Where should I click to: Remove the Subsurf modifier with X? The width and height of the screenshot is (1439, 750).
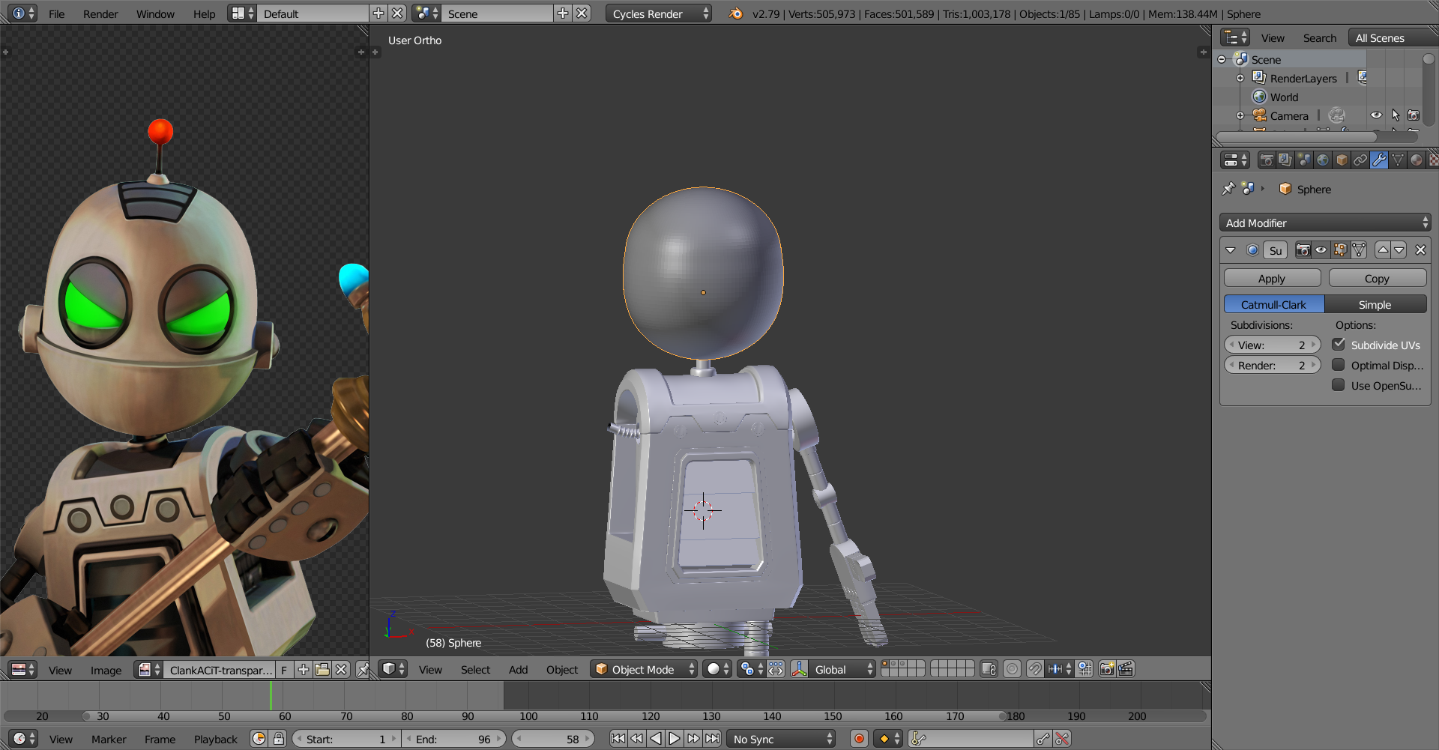pyautogui.click(x=1420, y=250)
